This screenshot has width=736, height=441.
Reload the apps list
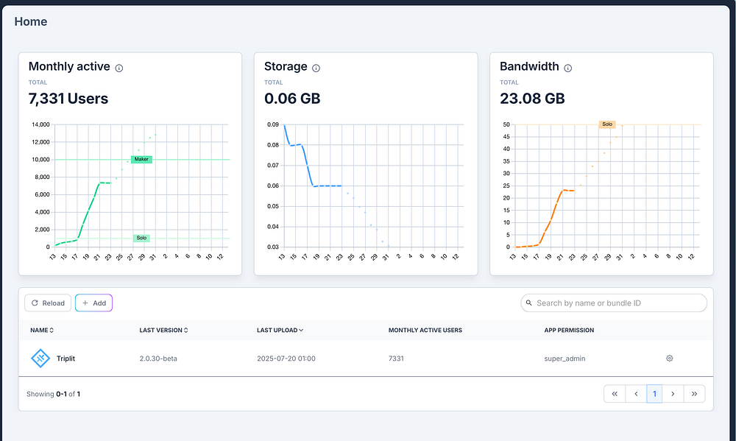coord(48,303)
